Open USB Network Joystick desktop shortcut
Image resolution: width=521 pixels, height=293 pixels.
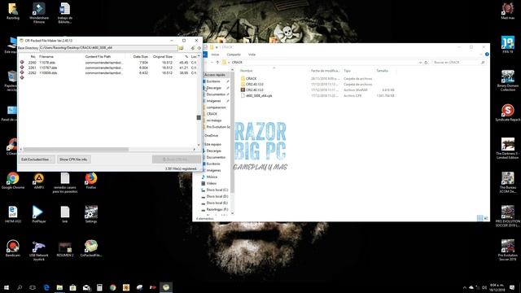point(39,250)
